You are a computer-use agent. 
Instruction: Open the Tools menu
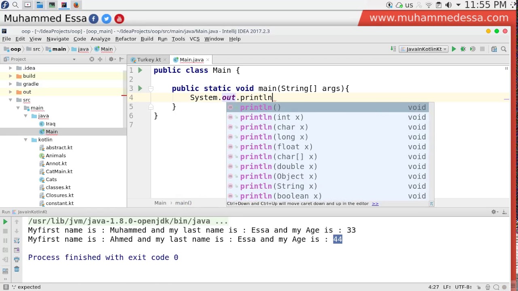pyautogui.click(x=178, y=39)
